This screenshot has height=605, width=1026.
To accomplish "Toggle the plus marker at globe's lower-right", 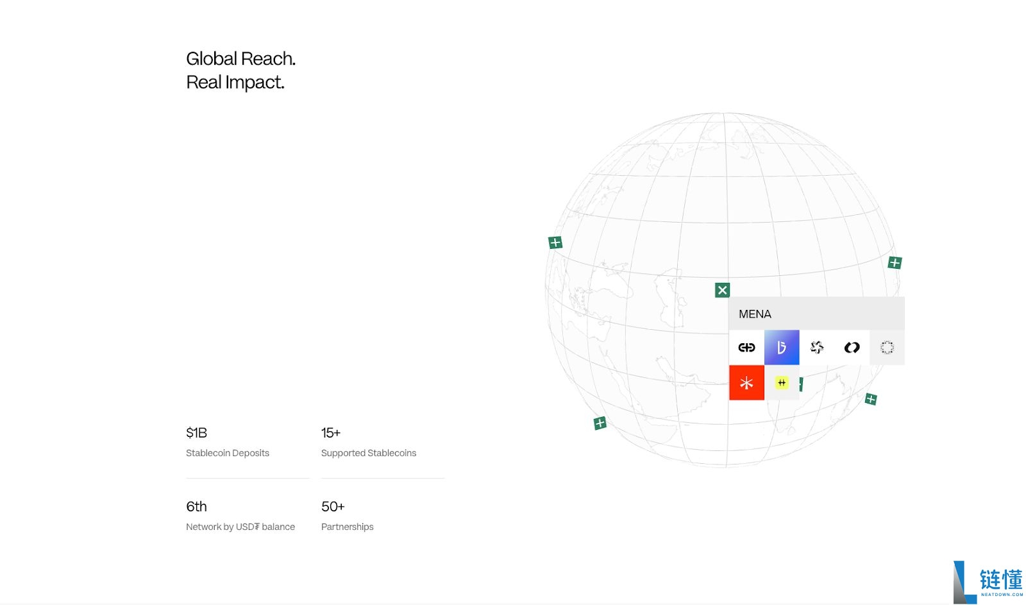I will pyautogui.click(x=870, y=399).
